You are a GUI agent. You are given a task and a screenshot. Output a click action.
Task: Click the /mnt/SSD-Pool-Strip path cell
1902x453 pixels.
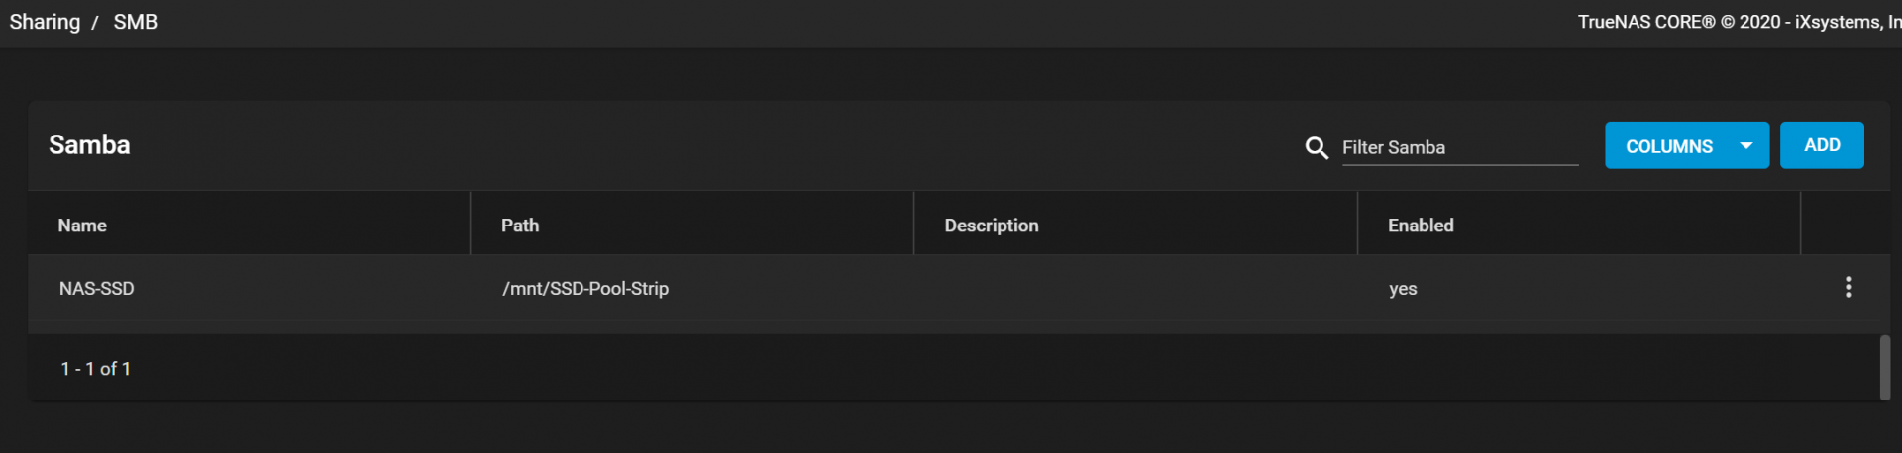click(x=584, y=289)
